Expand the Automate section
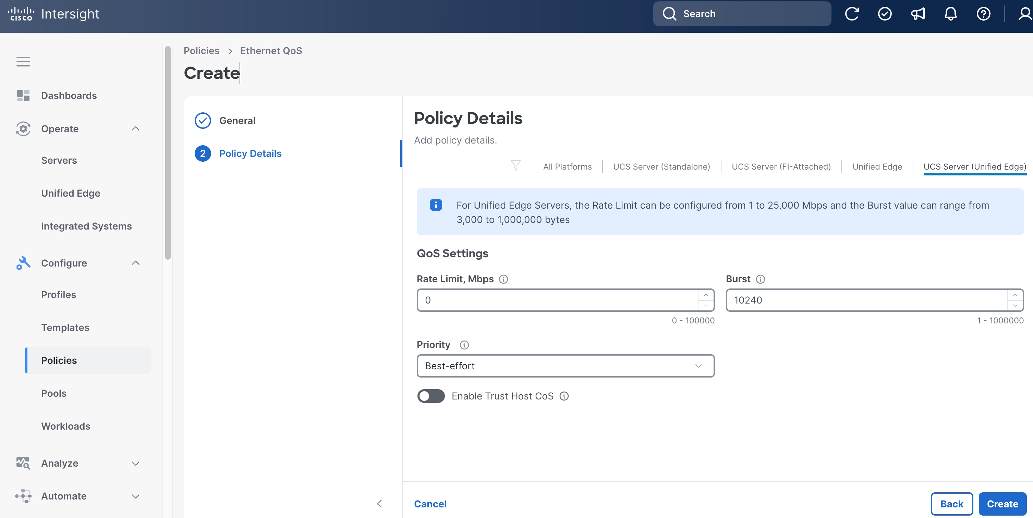1033x518 pixels. (135, 496)
